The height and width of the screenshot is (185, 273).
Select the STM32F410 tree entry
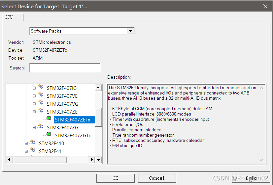coord(51,143)
